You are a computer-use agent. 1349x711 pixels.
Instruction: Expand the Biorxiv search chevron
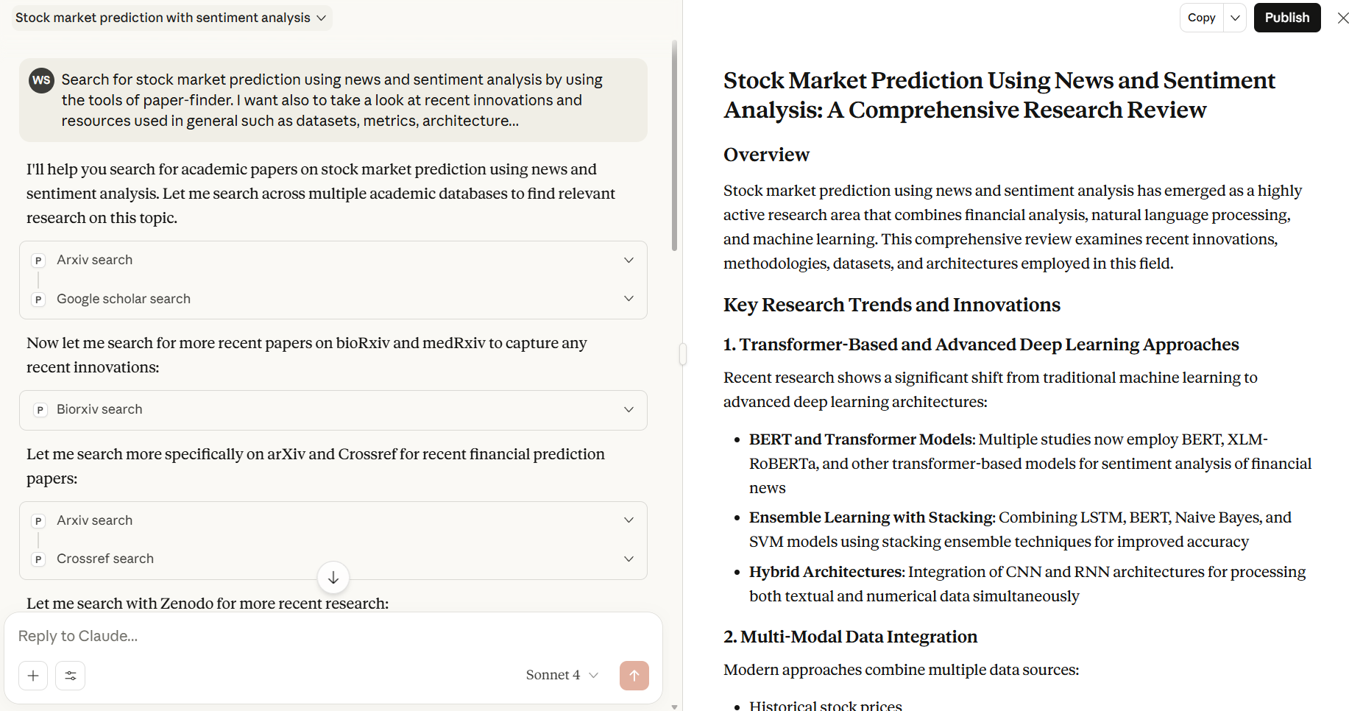(629, 409)
